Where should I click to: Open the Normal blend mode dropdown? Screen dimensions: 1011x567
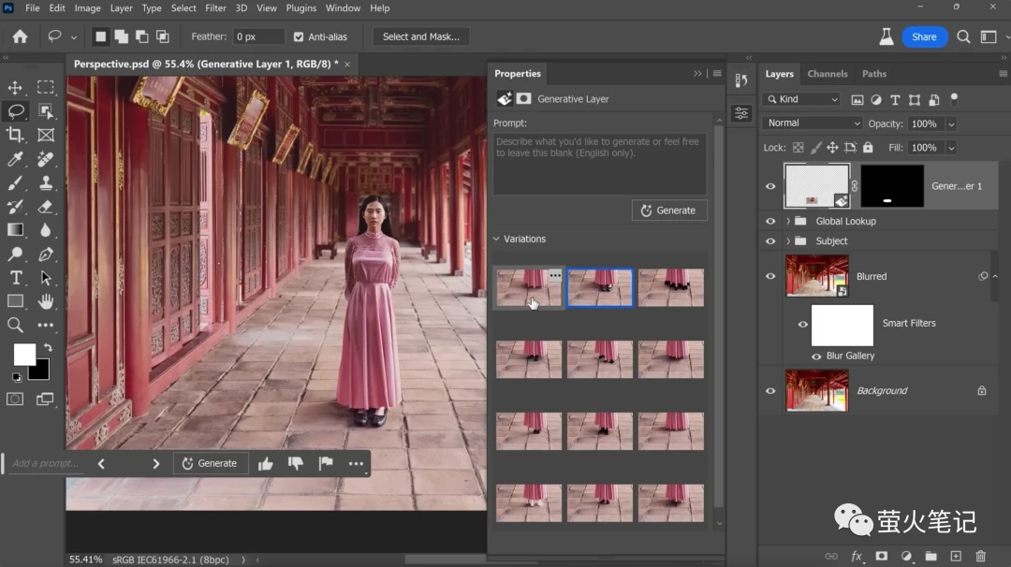coord(812,124)
